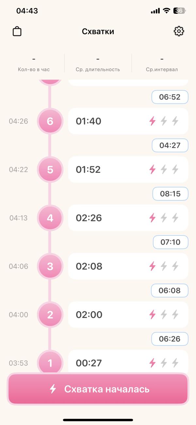Image resolution: width=196 pixels, height=425 pixels.
Task: Select the numbered circle 4 marker
Action: point(50,218)
